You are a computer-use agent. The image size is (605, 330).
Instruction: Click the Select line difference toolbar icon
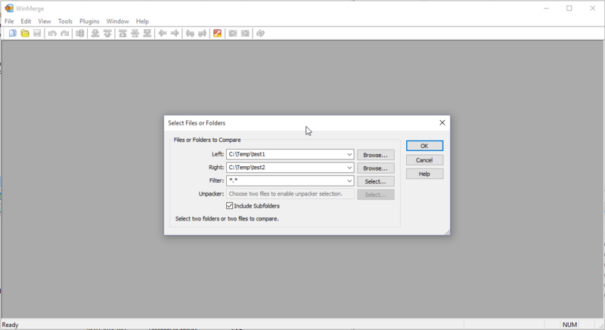[x=80, y=33]
